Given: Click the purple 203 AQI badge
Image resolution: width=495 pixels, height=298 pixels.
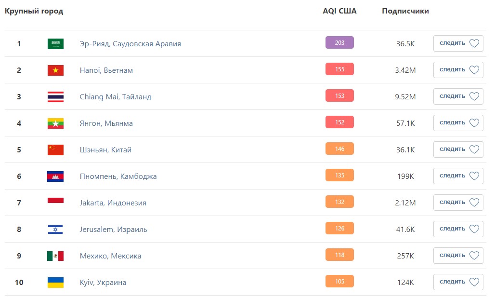Looking at the screenshot, I should (x=339, y=43).
